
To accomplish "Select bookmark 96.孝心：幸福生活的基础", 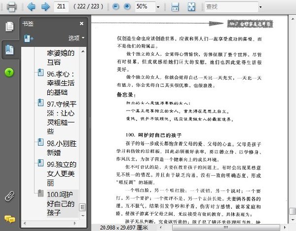I will tap(61, 83).
